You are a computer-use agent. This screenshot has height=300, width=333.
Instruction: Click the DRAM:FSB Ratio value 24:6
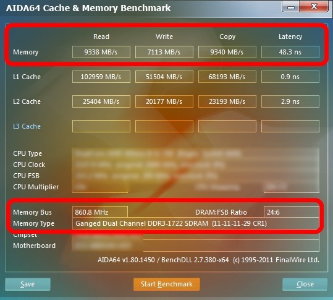point(292,212)
